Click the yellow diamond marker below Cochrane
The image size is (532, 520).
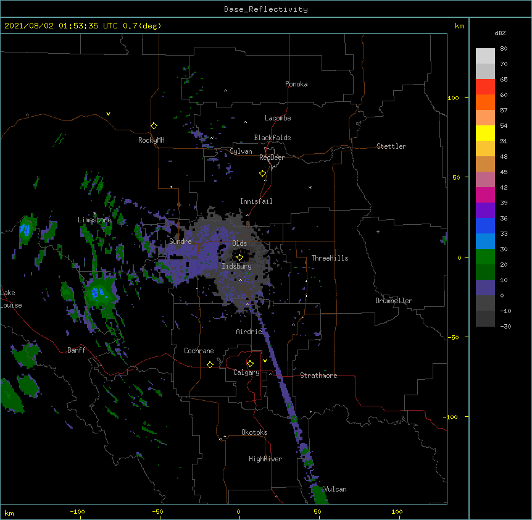[x=210, y=364]
